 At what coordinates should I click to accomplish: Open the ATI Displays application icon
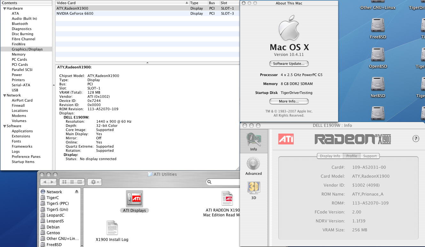click(x=135, y=199)
